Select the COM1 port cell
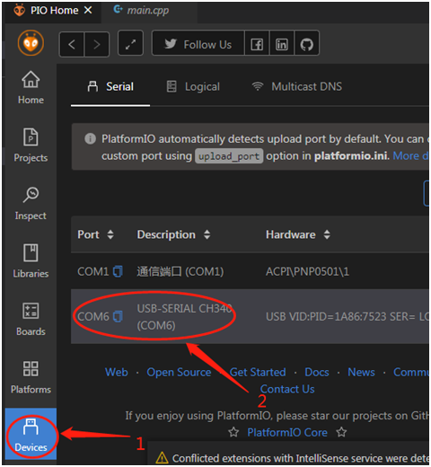Image resolution: width=431 pixels, height=467 pixels. pos(93,271)
